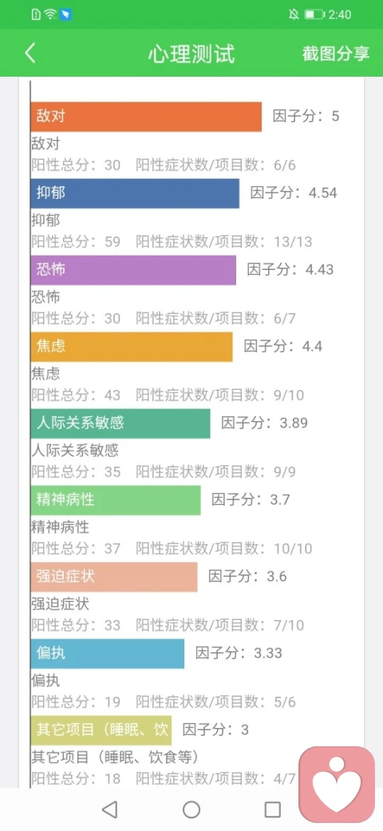The height and width of the screenshot is (831, 383).
Task: Tap Android back navigation triangle
Action: [x=109, y=809]
